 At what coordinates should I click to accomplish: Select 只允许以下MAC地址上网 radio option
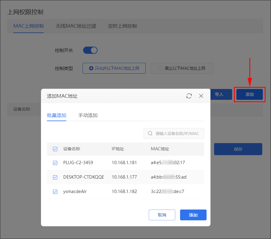click(x=114, y=68)
